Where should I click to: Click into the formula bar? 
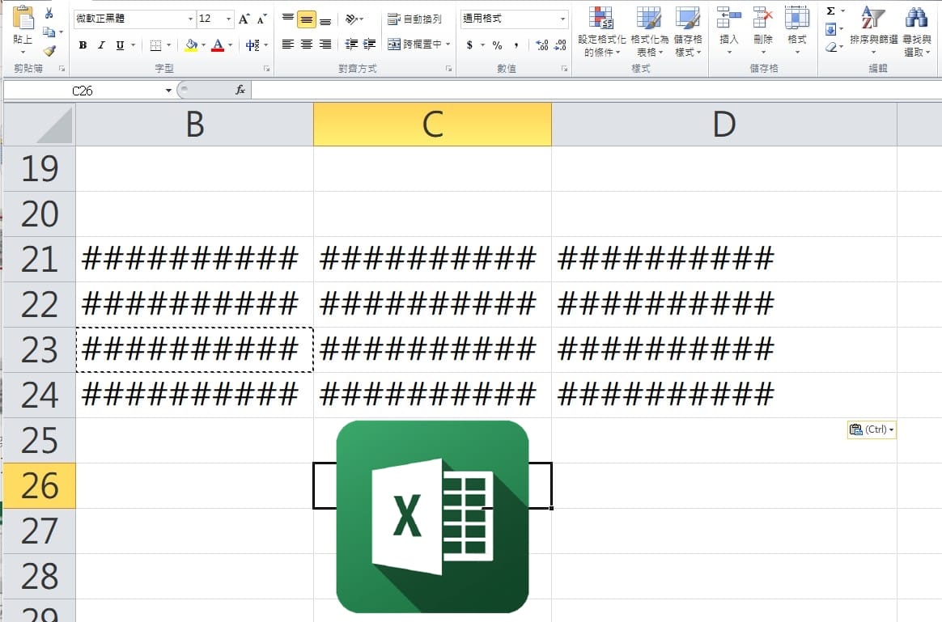pos(596,90)
